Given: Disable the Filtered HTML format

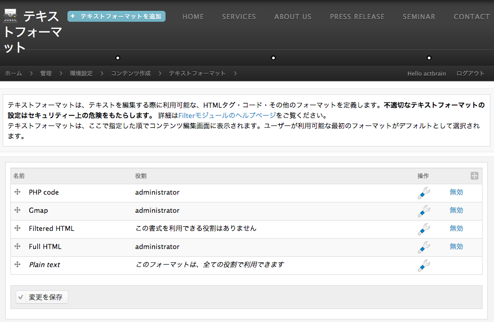Looking at the screenshot, I should 456,228.
